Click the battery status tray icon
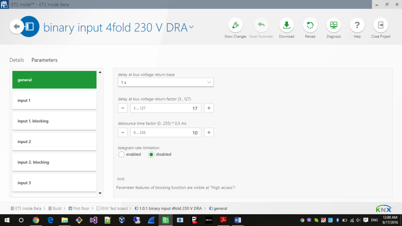Image resolution: width=402 pixels, height=226 pixels. coord(345,220)
